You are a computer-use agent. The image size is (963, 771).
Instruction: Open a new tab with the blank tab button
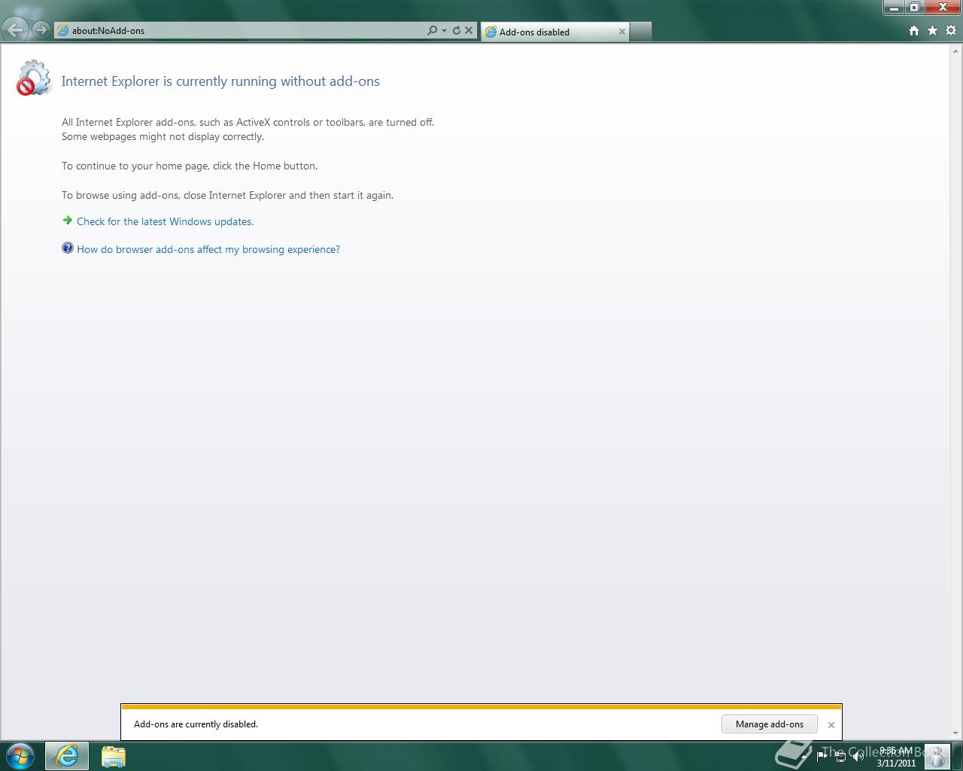(640, 32)
